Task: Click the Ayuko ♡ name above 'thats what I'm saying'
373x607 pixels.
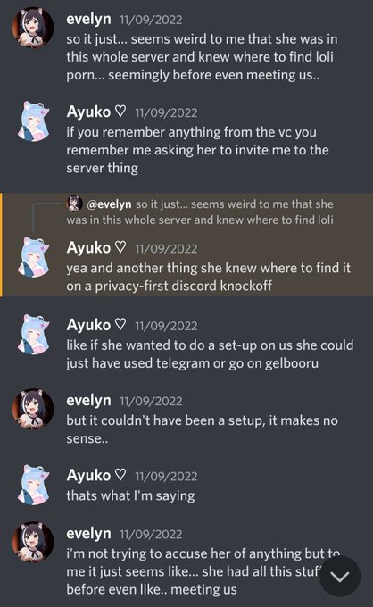Action: click(x=96, y=475)
